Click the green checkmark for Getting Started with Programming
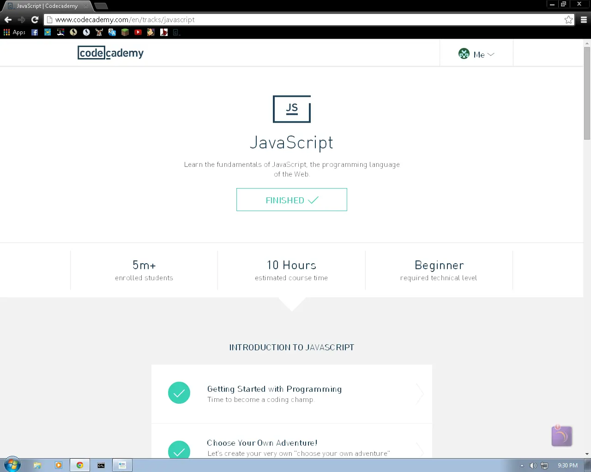The width and height of the screenshot is (591, 472). pyautogui.click(x=179, y=393)
